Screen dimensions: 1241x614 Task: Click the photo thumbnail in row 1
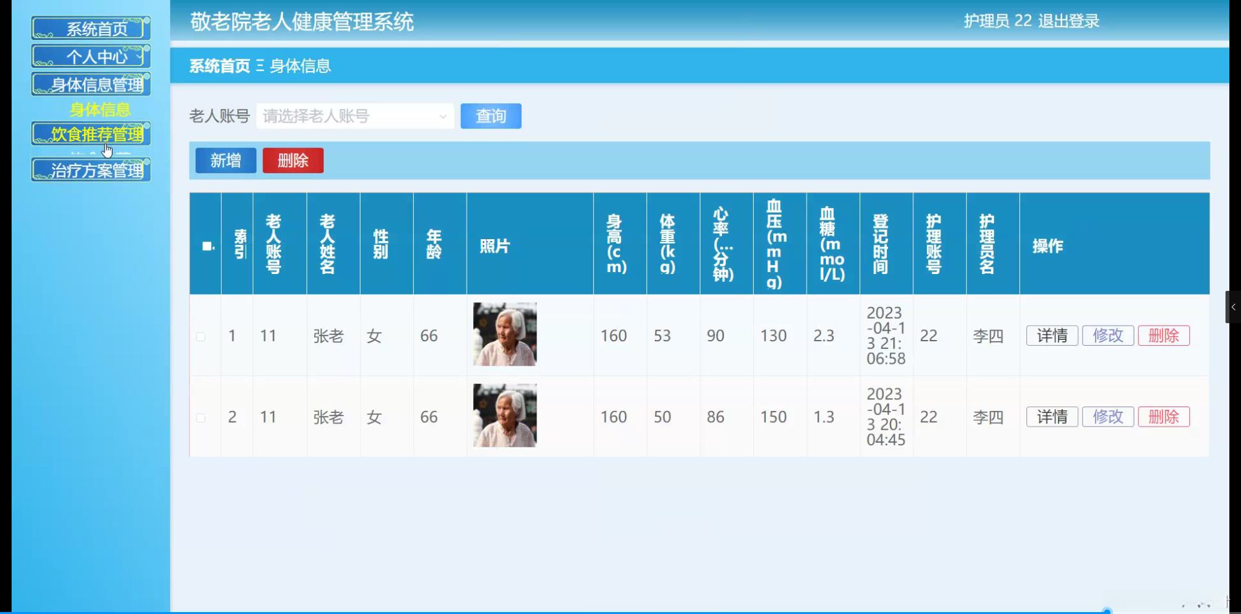(505, 334)
